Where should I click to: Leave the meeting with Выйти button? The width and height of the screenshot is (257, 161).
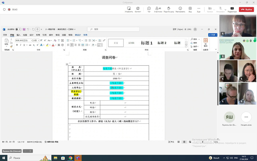246,9
